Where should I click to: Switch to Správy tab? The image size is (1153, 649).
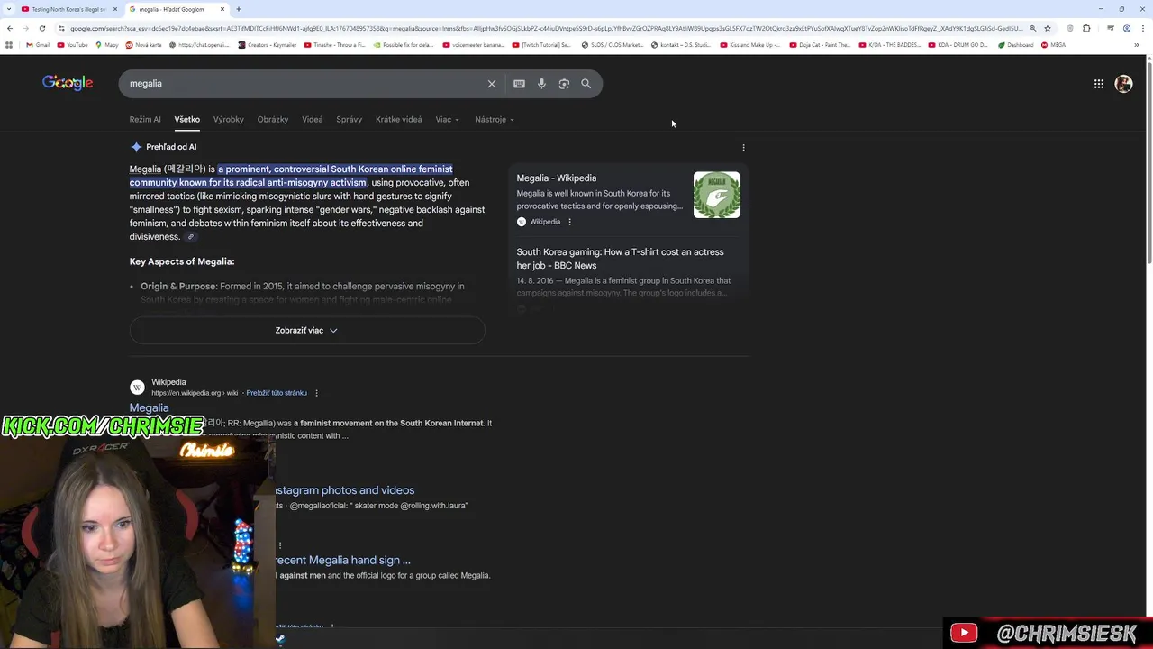click(349, 119)
